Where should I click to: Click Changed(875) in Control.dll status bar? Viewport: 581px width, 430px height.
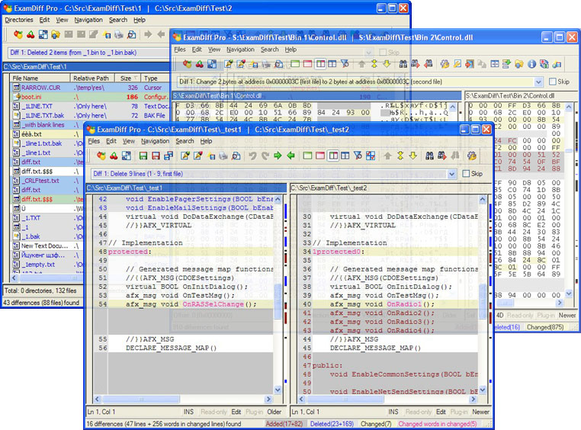[x=545, y=327]
